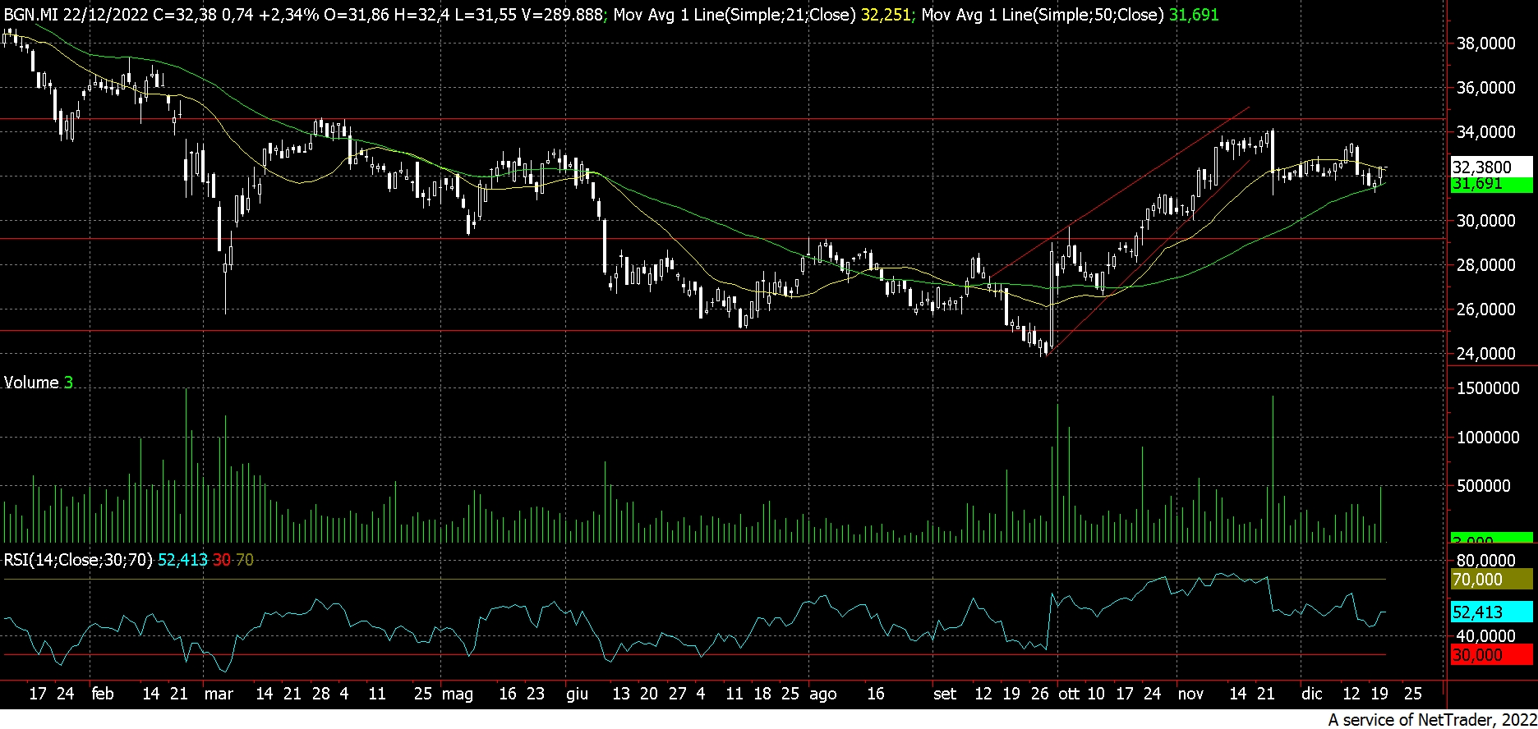The image size is (1538, 729).
Task: Click the 1500000 volume axis label
Action: tap(1487, 389)
